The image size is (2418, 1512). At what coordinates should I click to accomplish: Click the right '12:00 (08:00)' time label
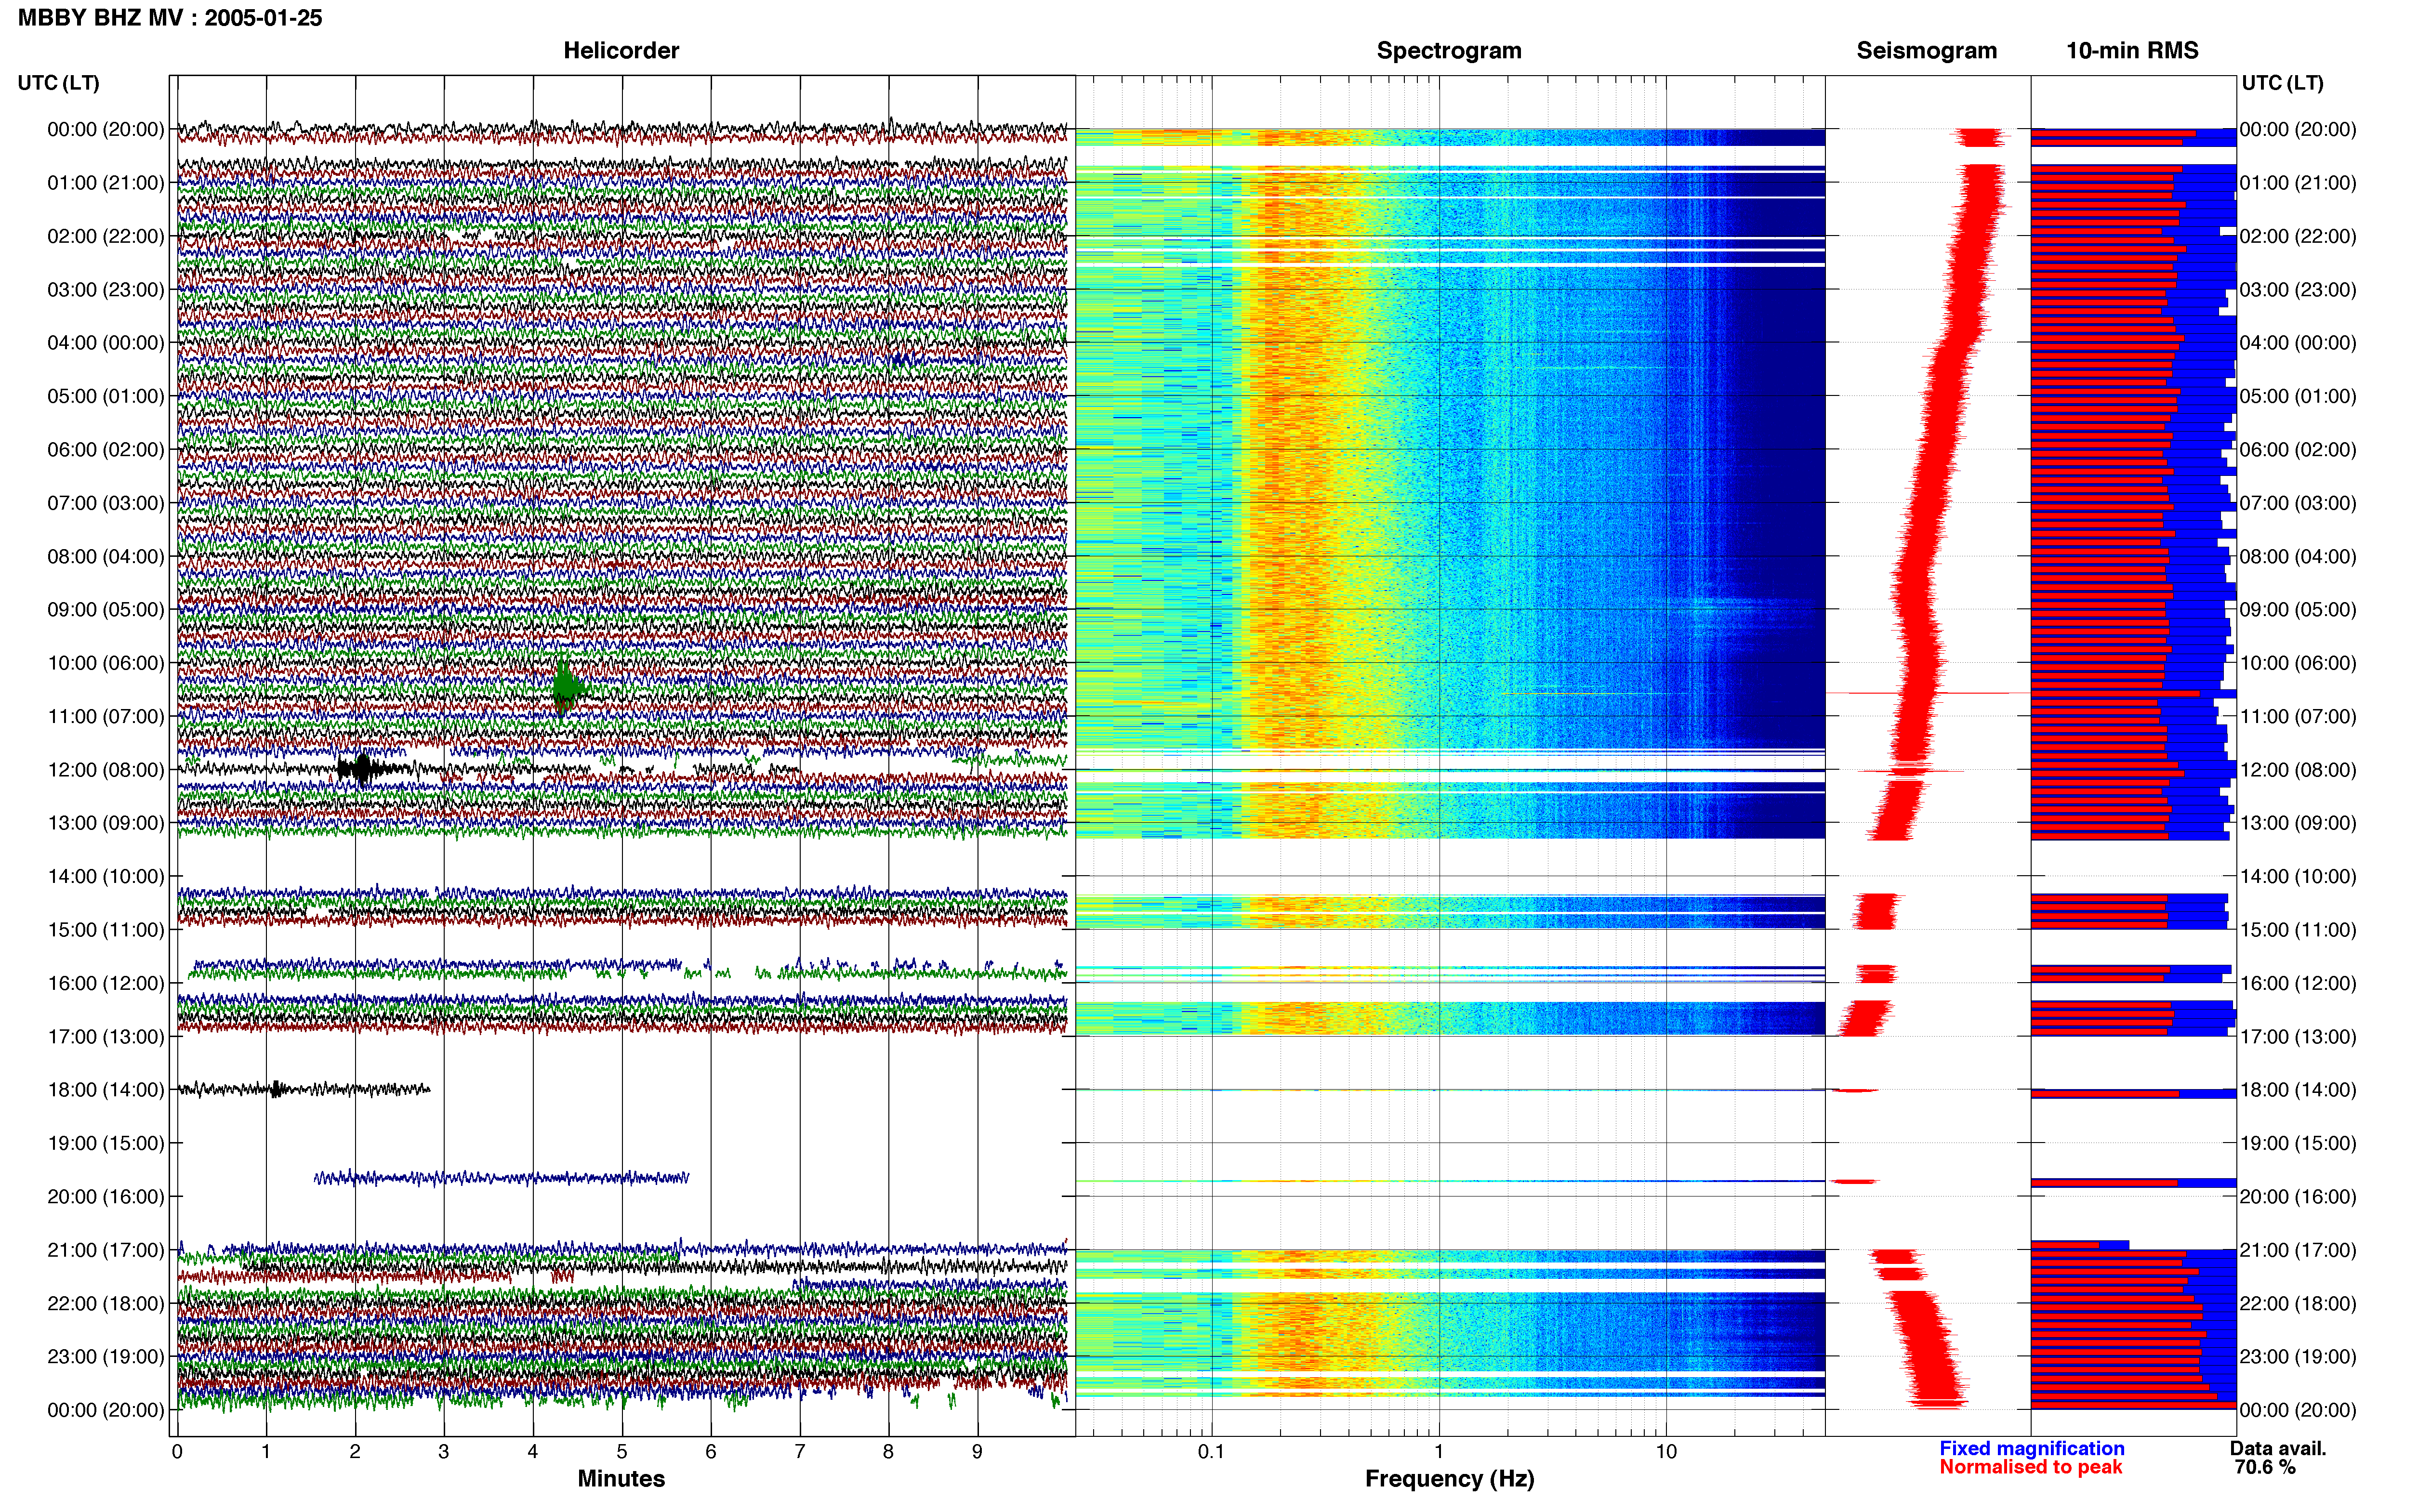tap(2298, 770)
